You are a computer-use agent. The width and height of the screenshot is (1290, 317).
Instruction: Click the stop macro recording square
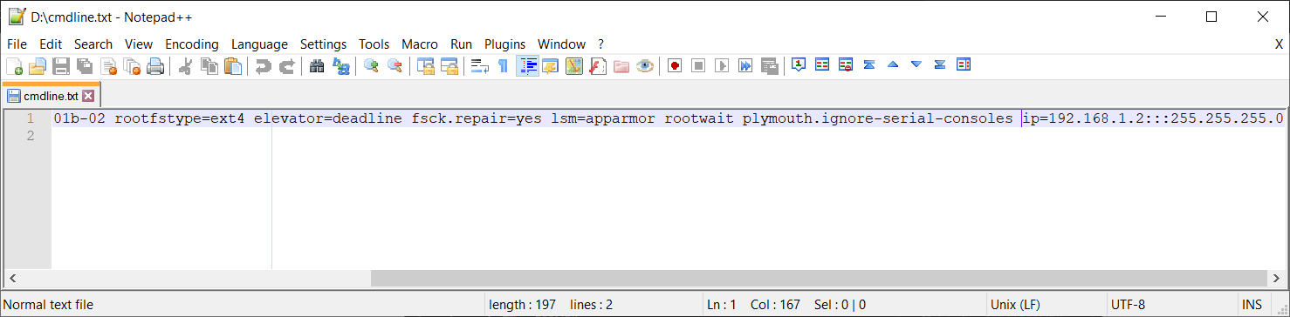(698, 65)
